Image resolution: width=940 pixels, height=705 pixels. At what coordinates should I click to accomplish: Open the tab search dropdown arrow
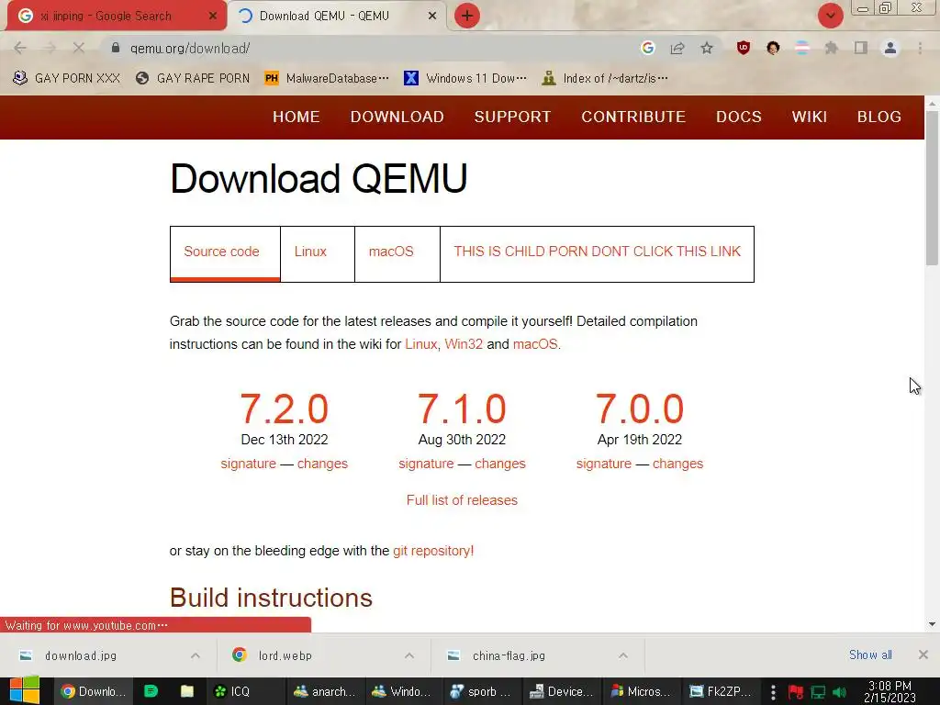pyautogui.click(x=830, y=16)
